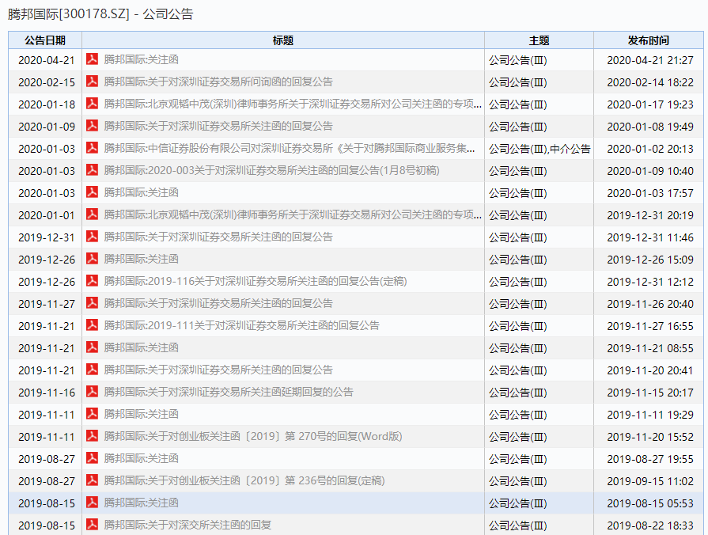The image size is (708, 535).
Task: Select publish time 2019-11-27 16:55
Action: click(x=649, y=326)
